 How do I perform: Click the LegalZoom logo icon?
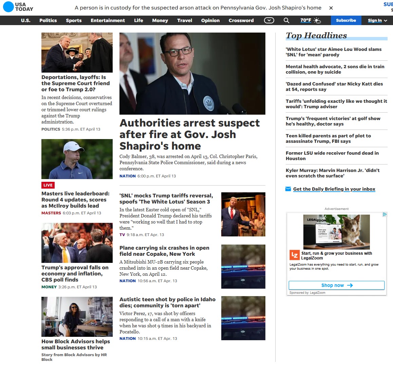pyautogui.click(x=294, y=255)
